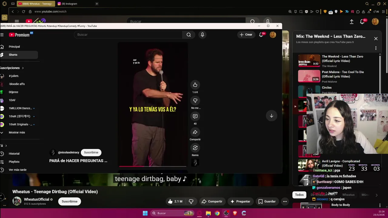Screen dimensions: 388x218
Task: Start voice search in popup YouTube window
Action: [x=202, y=35]
